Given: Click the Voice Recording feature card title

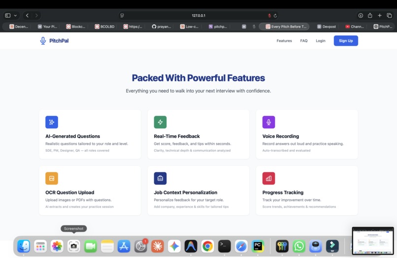Looking at the screenshot, I should [281, 136].
